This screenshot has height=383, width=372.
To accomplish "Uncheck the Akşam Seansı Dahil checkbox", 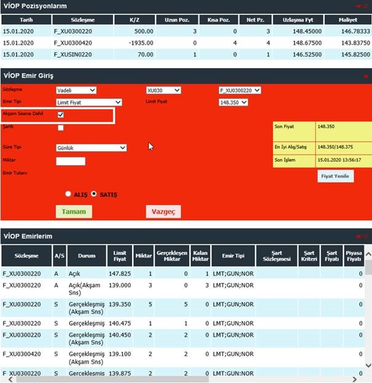I will click(x=60, y=115).
